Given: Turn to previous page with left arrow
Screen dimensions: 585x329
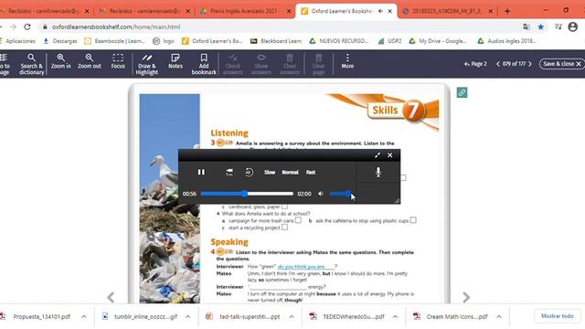Looking at the screenshot, I should click(x=111, y=297).
